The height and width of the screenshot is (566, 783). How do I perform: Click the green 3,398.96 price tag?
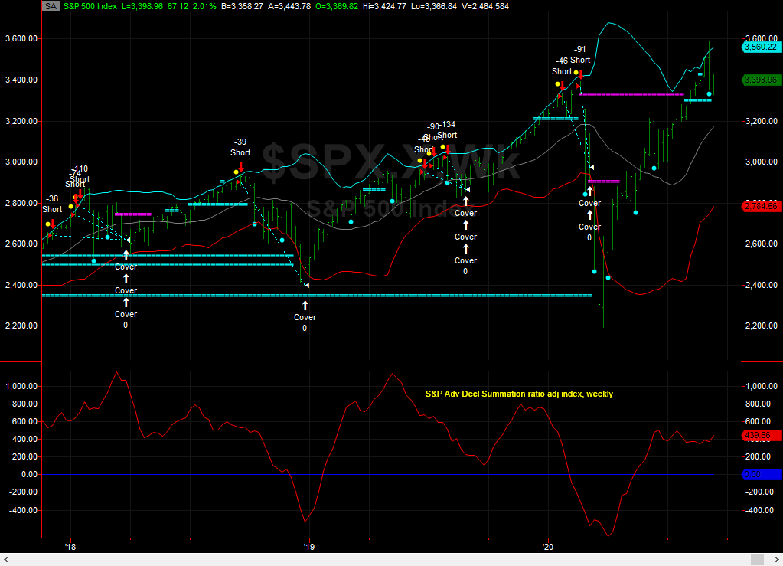tap(761, 80)
